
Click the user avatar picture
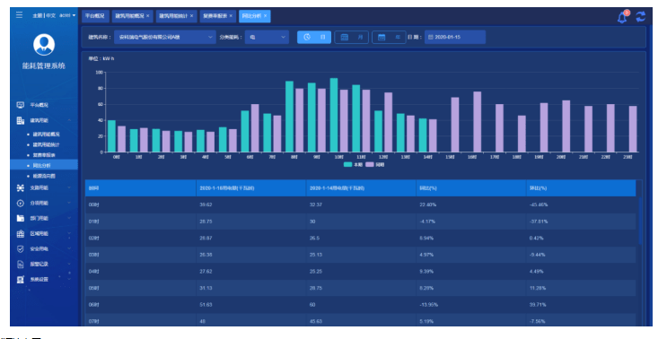pyautogui.click(x=44, y=45)
